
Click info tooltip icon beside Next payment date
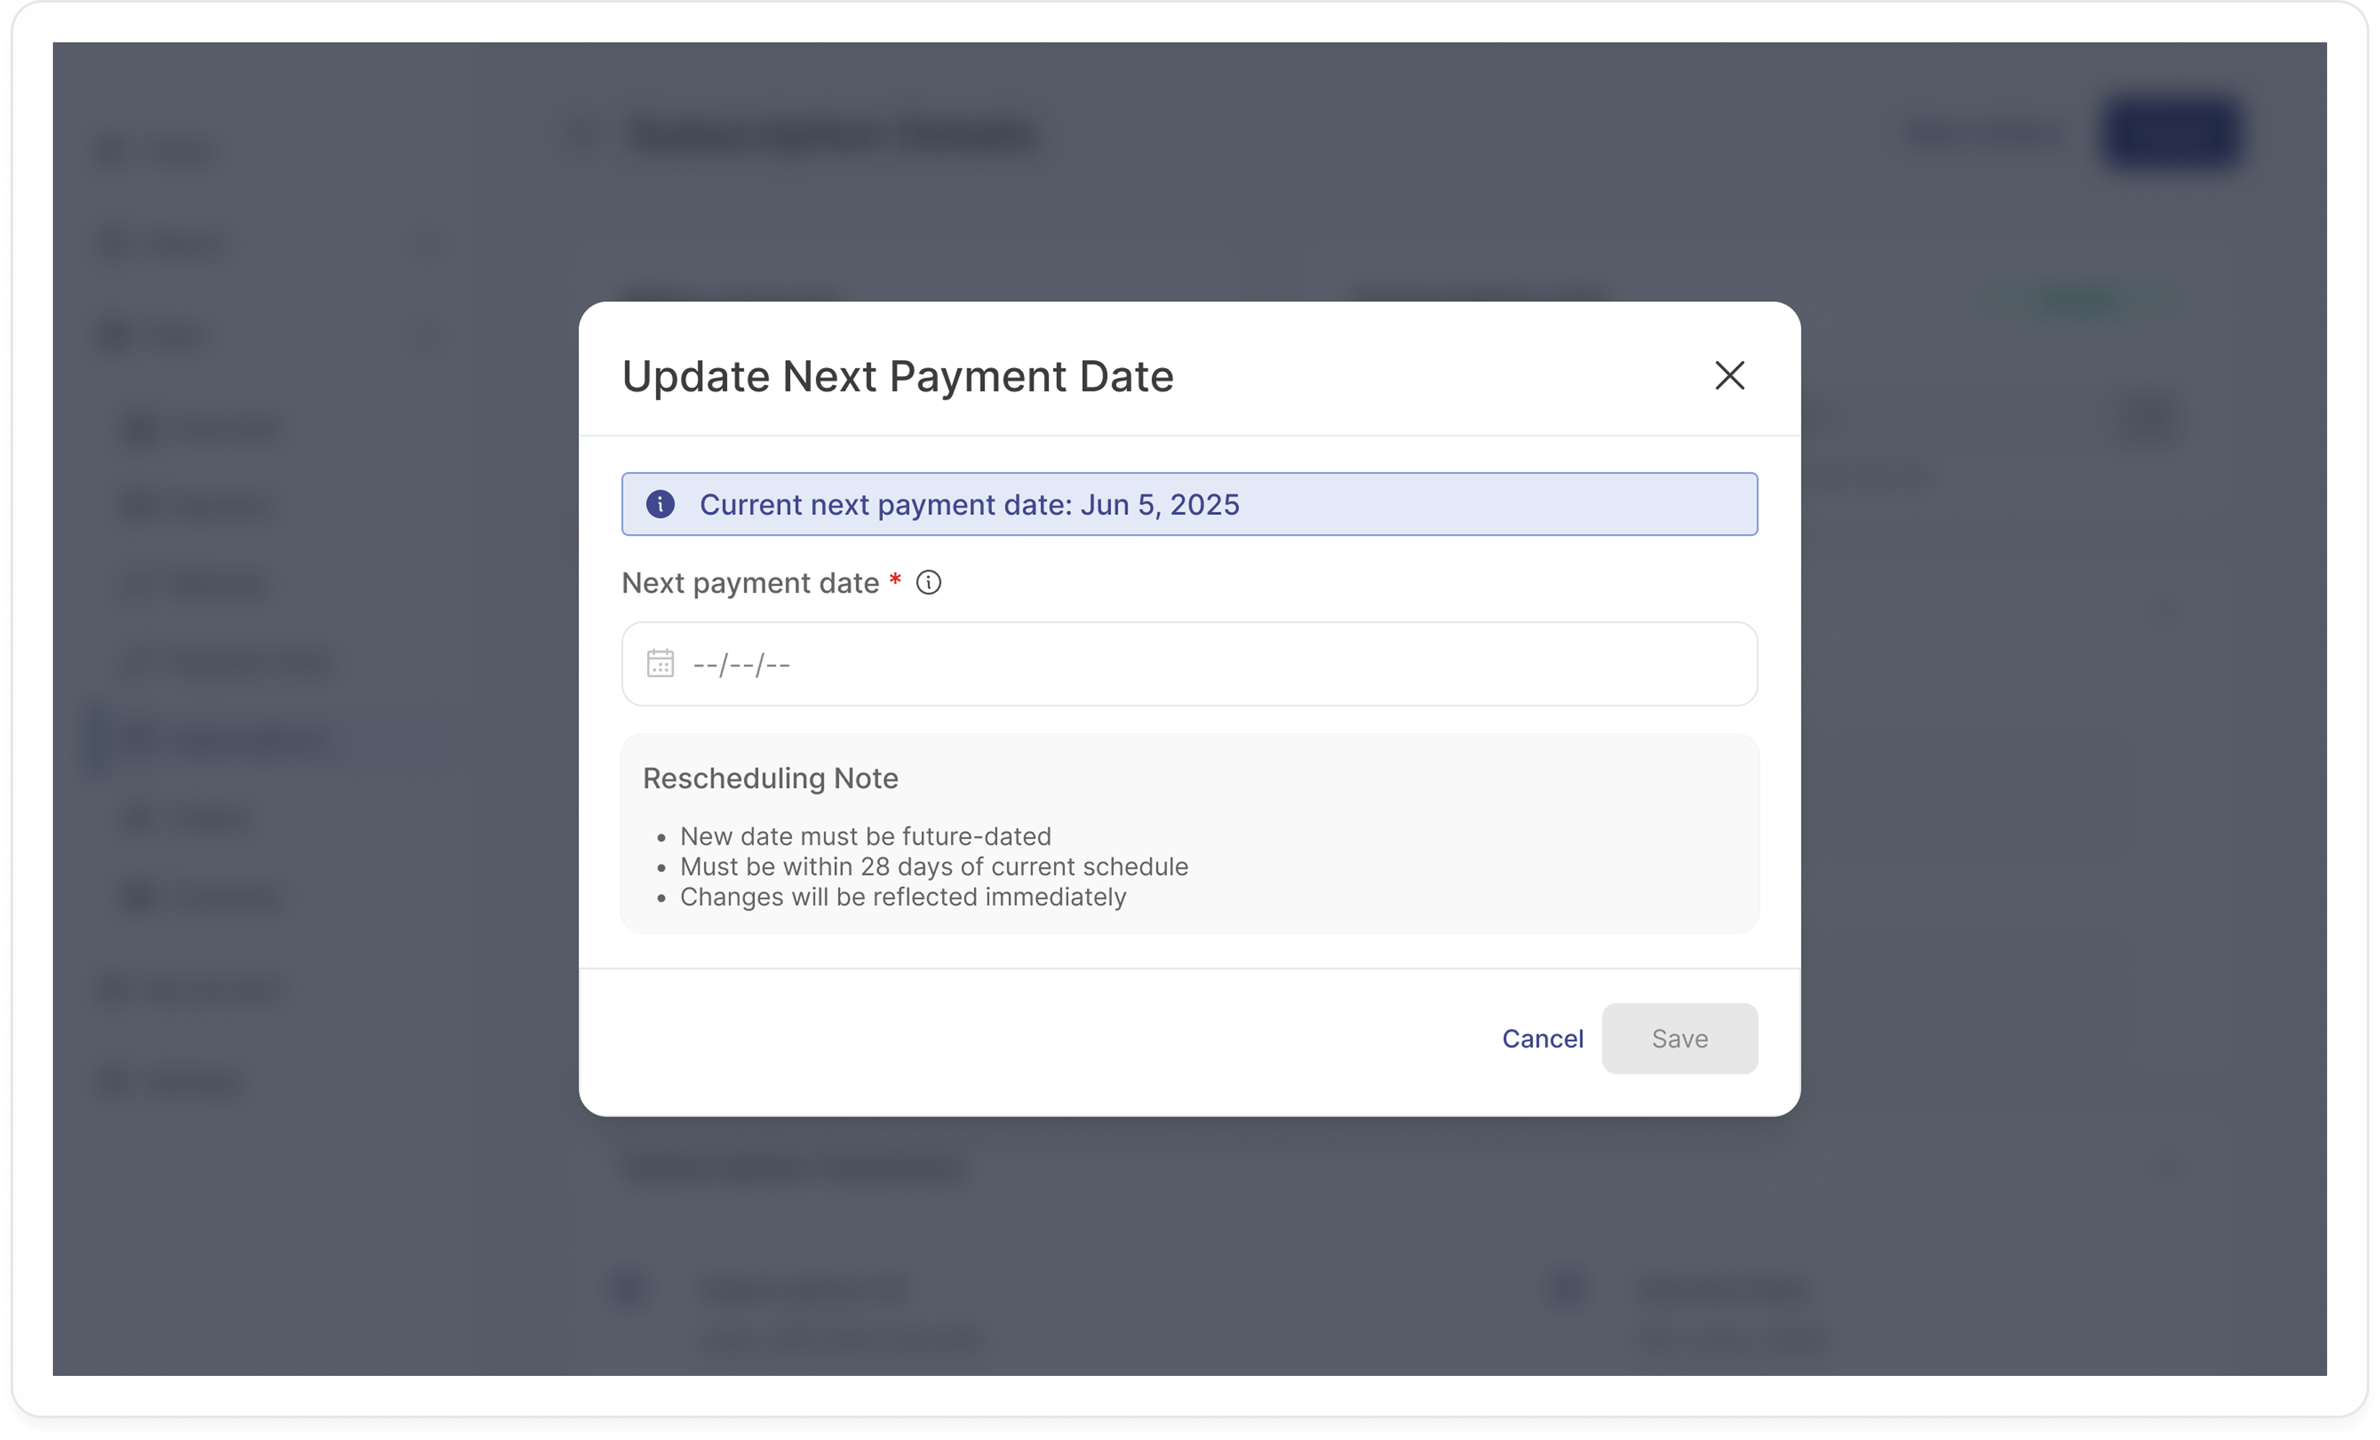pyautogui.click(x=928, y=582)
